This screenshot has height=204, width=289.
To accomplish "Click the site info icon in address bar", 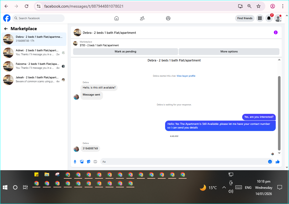I will click(x=38, y=6).
